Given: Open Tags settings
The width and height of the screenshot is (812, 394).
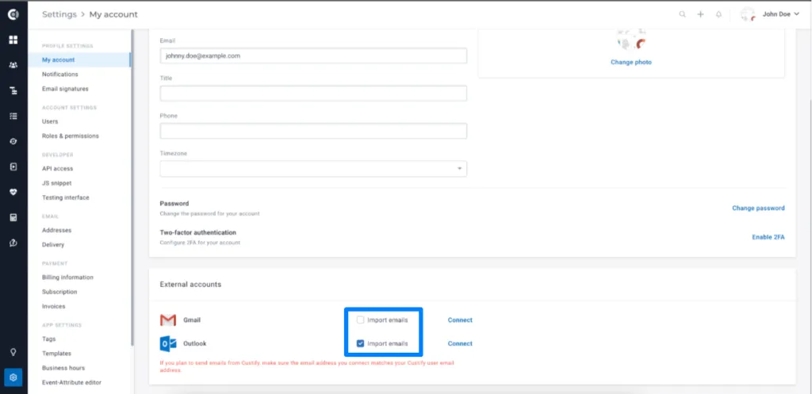Looking at the screenshot, I should [48, 339].
